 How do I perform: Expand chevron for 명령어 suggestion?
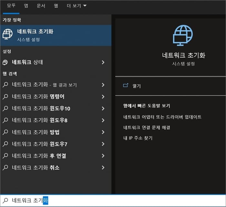pyautogui.click(x=103, y=97)
